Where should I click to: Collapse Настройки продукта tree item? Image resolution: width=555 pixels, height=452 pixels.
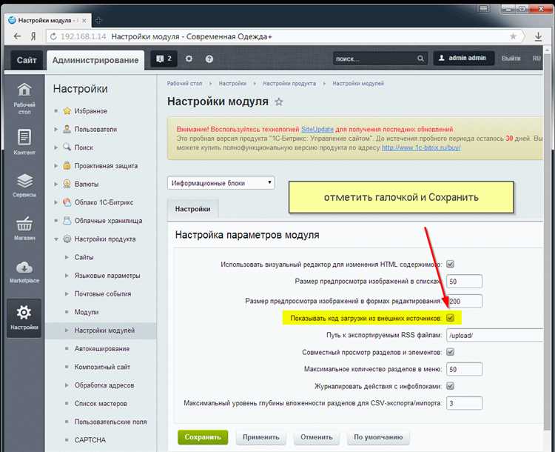point(55,239)
